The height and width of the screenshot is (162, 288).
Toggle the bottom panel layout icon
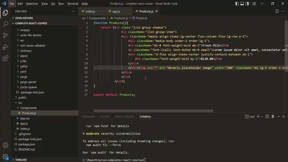coord(242,4)
